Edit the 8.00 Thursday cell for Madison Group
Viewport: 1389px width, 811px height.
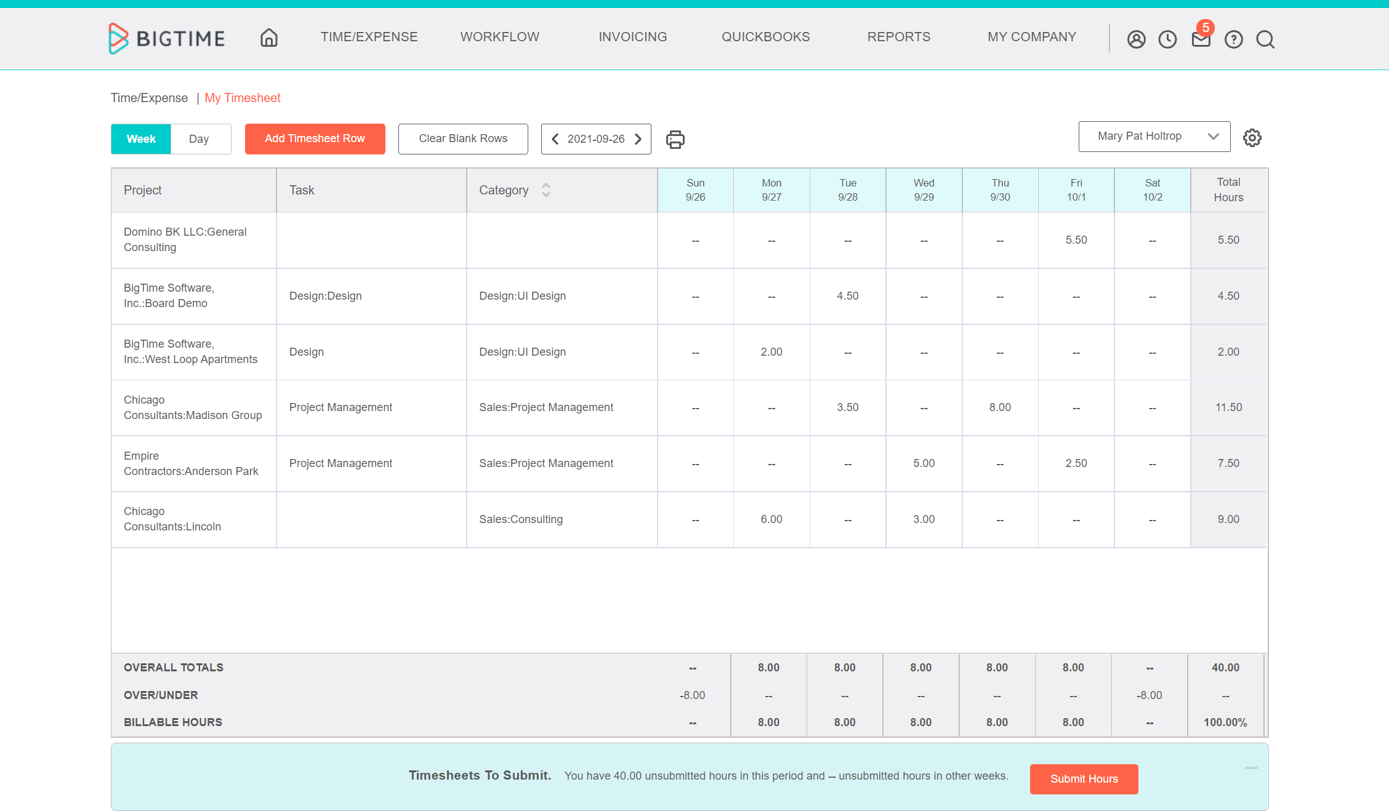[1000, 407]
